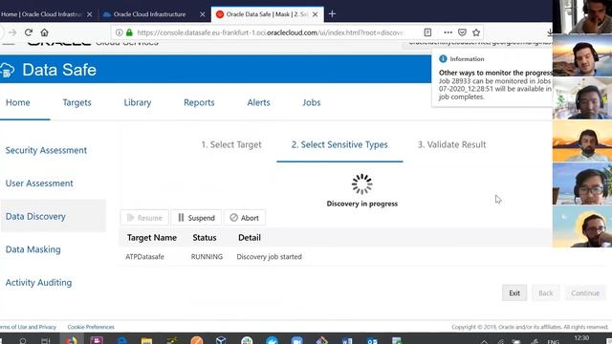Click the blue Information icon in notification
This screenshot has width=612, height=344.
(x=443, y=59)
